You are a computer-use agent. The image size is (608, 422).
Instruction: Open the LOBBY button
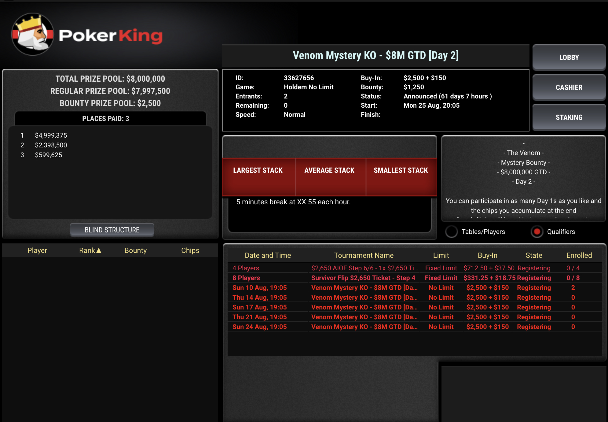tap(569, 57)
